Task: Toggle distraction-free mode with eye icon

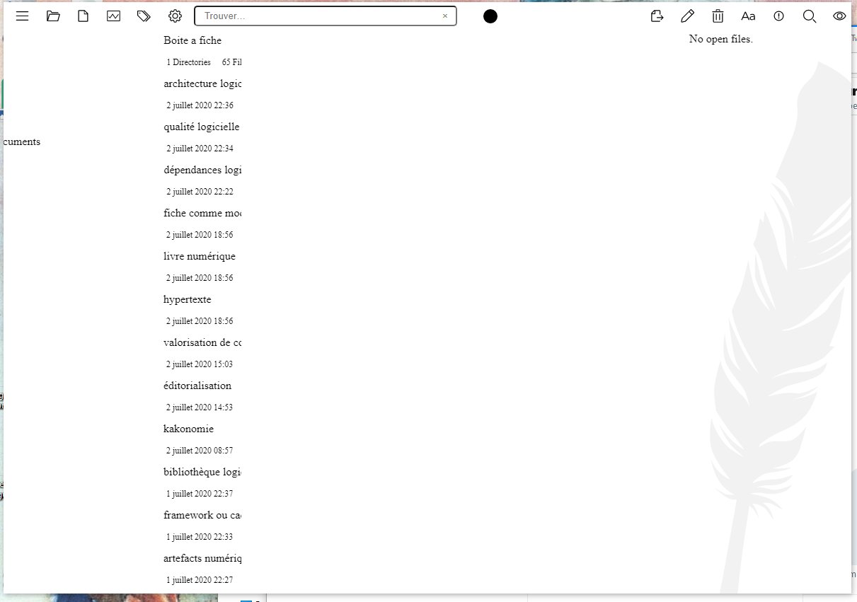Action: pyautogui.click(x=839, y=16)
